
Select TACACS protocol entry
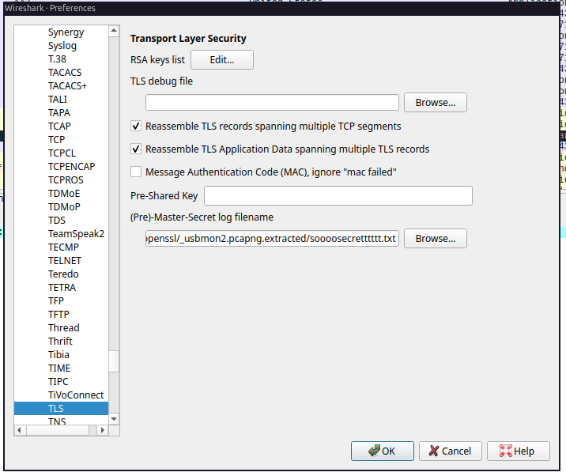click(65, 72)
